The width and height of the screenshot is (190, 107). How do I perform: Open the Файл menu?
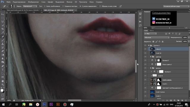[8, 2]
